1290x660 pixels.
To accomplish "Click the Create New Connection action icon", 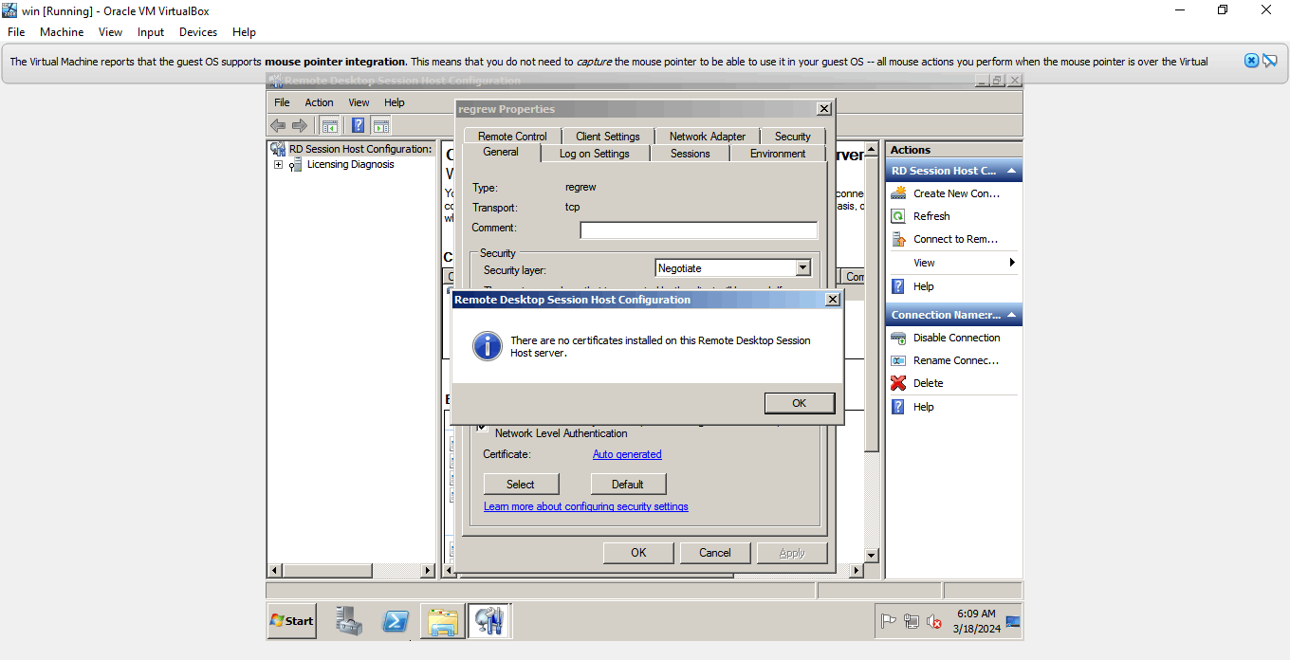I will click(898, 193).
